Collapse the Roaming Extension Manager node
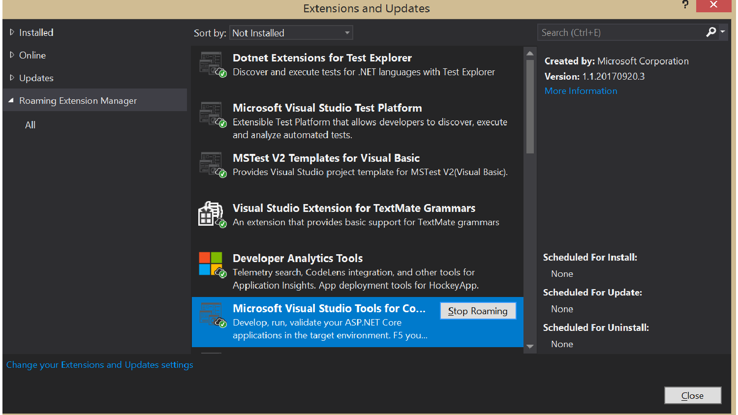Image resolution: width=738 pixels, height=415 pixels. (11, 100)
